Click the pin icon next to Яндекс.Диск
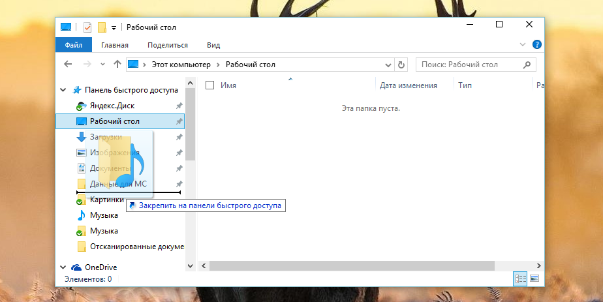This screenshot has height=302, width=603. click(x=179, y=106)
